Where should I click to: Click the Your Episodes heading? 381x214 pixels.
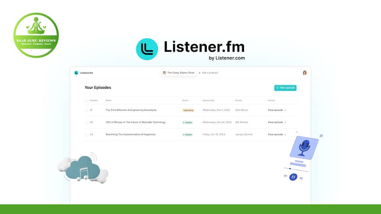click(98, 88)
